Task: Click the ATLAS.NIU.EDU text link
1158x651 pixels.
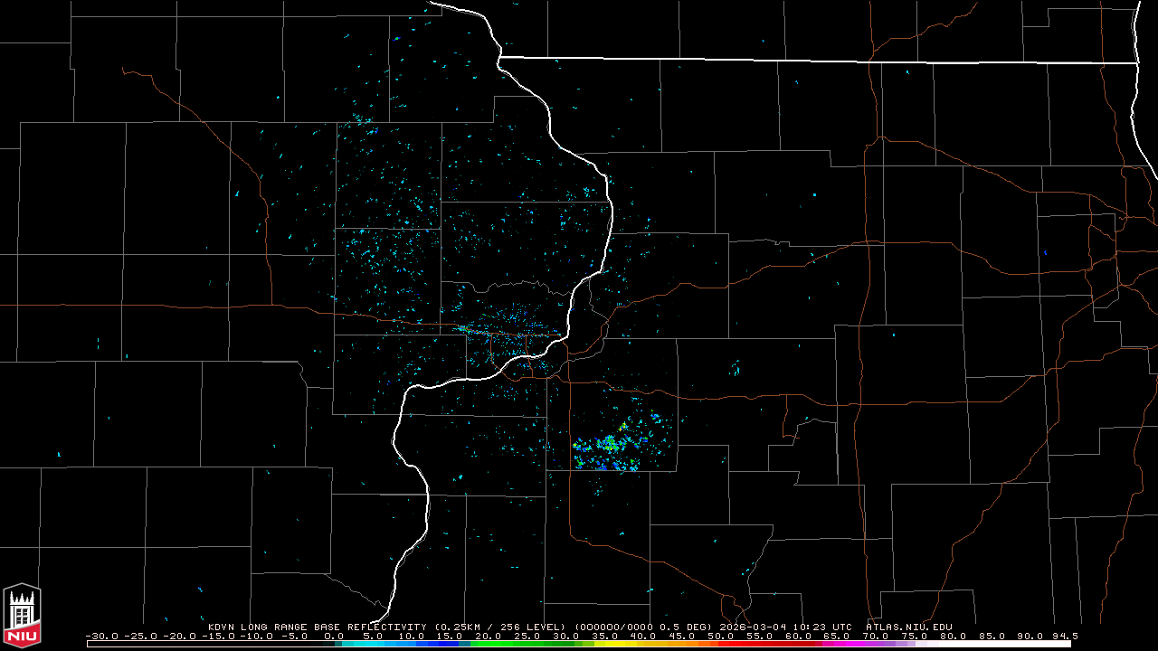Action: click(x=908, y=627)
